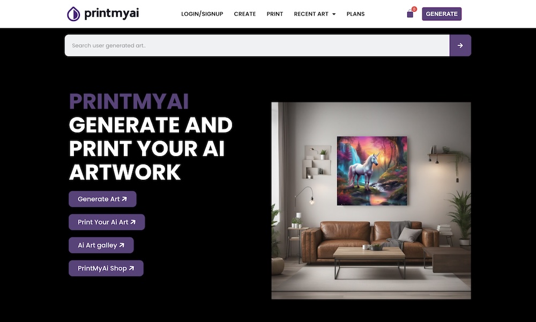Click the red cart count badge
536x322 pixels.
[414, 9]
